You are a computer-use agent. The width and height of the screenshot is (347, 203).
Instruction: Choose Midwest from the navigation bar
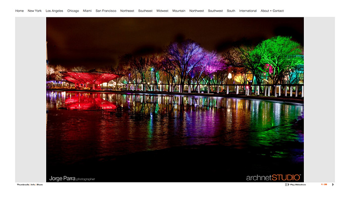point(163,10)
